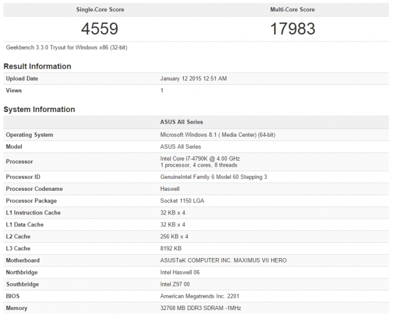Image resolution: width=394 pixels, height=316 pixels.
Task: Click the Geekbench 3.3.0 Tryout version text
Action: pyautogui.click(x=67, y=48)
